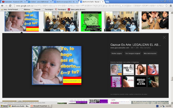The image size is (173, 108).
Task: Select the dark hand related thumbnail
Action: click(x=153, y=82)
